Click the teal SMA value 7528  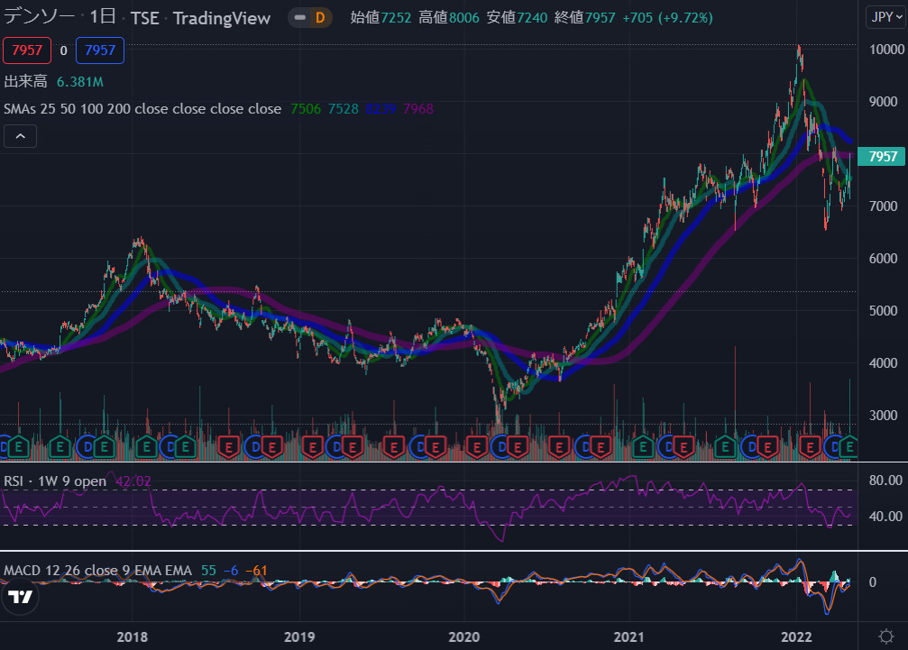(344, 109)
